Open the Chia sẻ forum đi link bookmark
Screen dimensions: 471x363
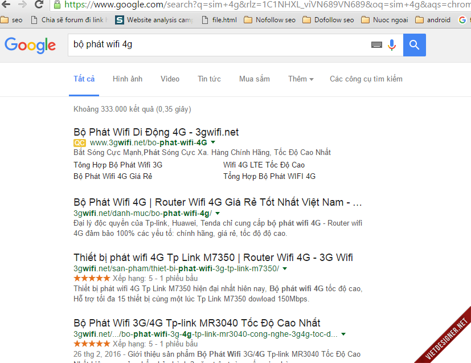(69, 20)
